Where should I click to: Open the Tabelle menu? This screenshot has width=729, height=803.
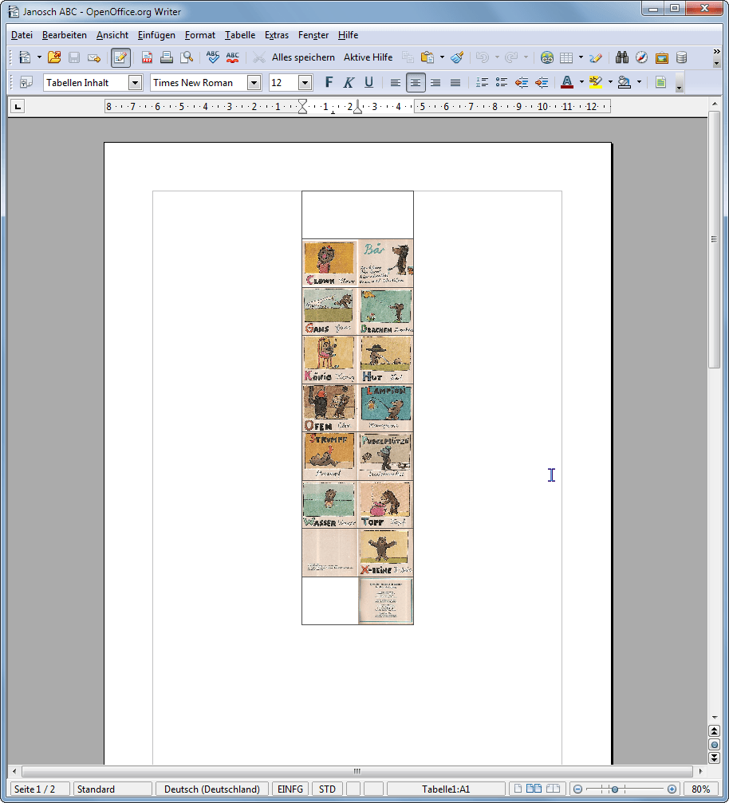click(x=240, y=35)
